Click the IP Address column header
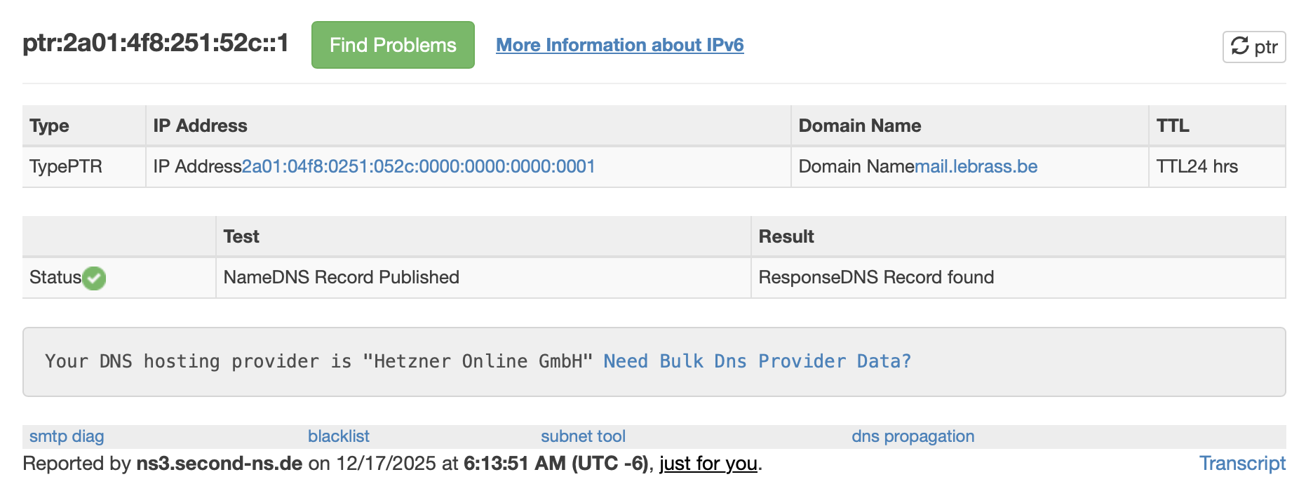 coord(200,126)
